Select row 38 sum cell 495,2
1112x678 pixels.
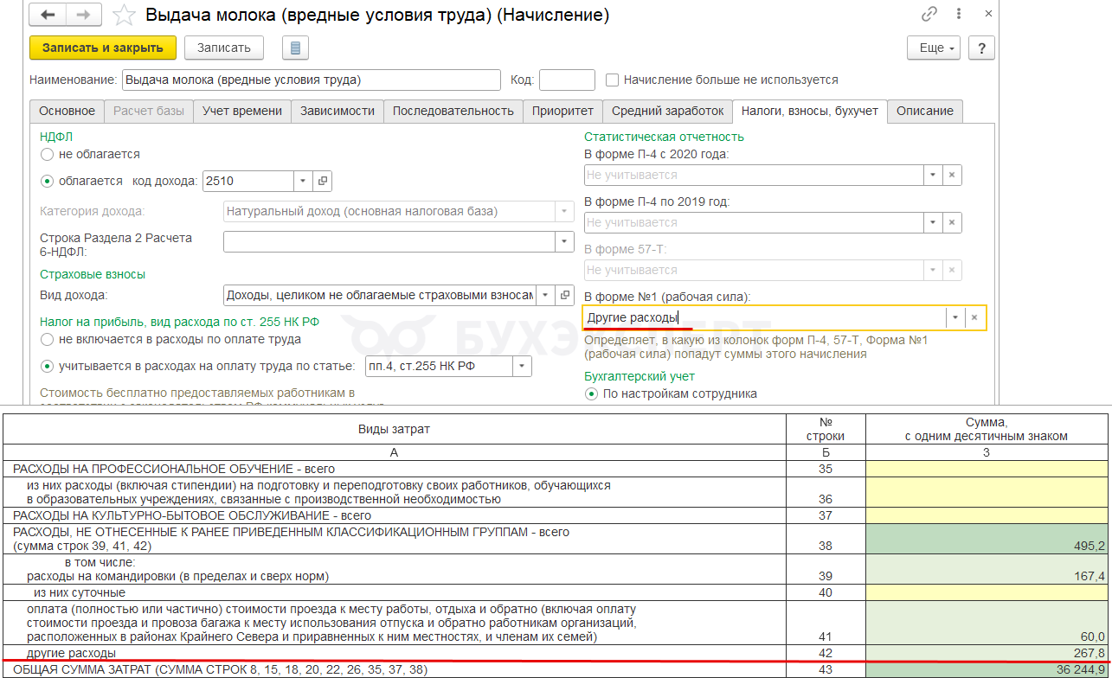[987, 538]
